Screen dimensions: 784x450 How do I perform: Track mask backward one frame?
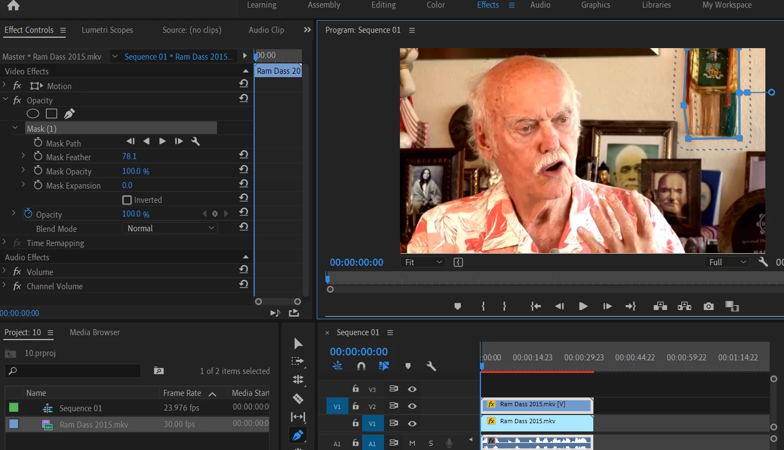[x=130, y=141]
